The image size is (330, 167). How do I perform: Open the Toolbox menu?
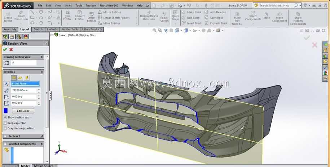tap(91, 5)
